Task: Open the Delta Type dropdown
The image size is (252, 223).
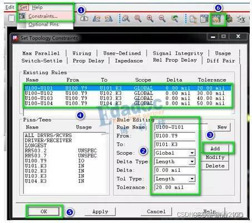Action: [192, 162]
